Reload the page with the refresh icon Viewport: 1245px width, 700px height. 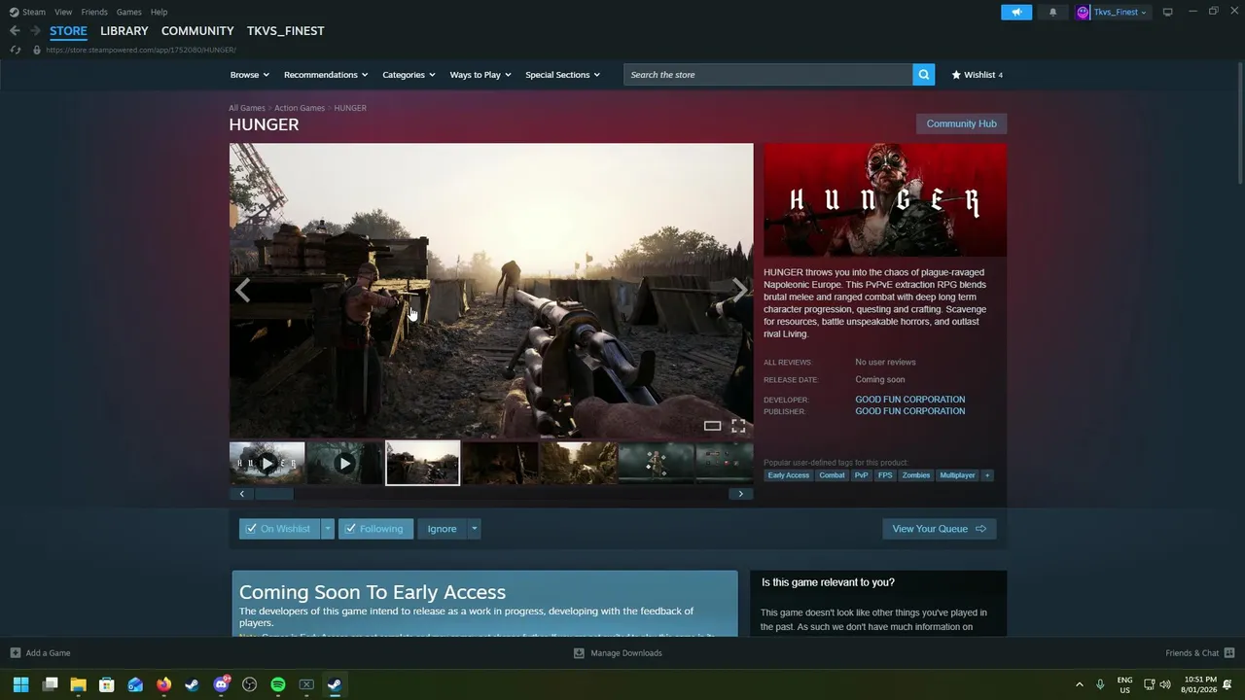pos(16,50)
